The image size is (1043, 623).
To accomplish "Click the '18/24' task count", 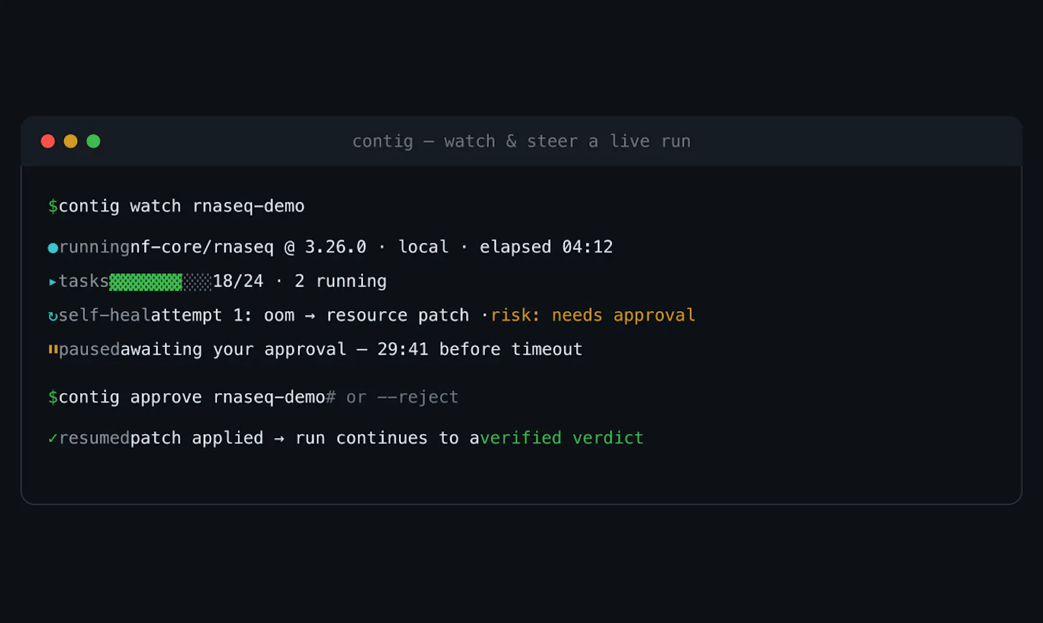I will [x=238, y=281].
